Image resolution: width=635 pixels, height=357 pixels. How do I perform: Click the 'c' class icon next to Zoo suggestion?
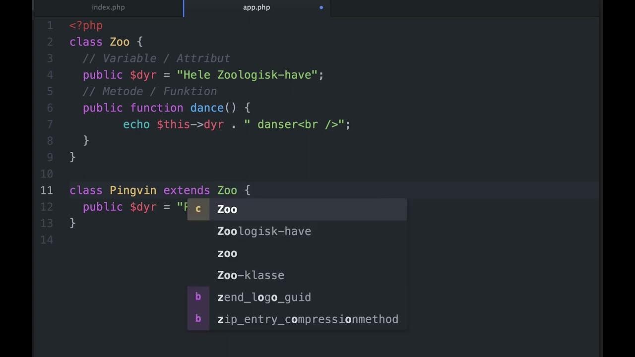tap(198, 209)
